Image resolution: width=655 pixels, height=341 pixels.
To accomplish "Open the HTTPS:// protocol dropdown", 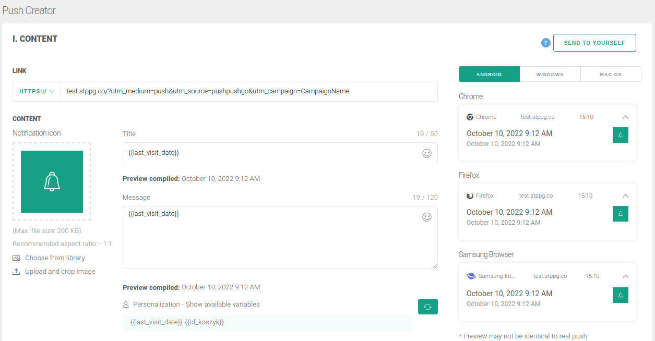I will pyautogui.click(x=37, y=91).
